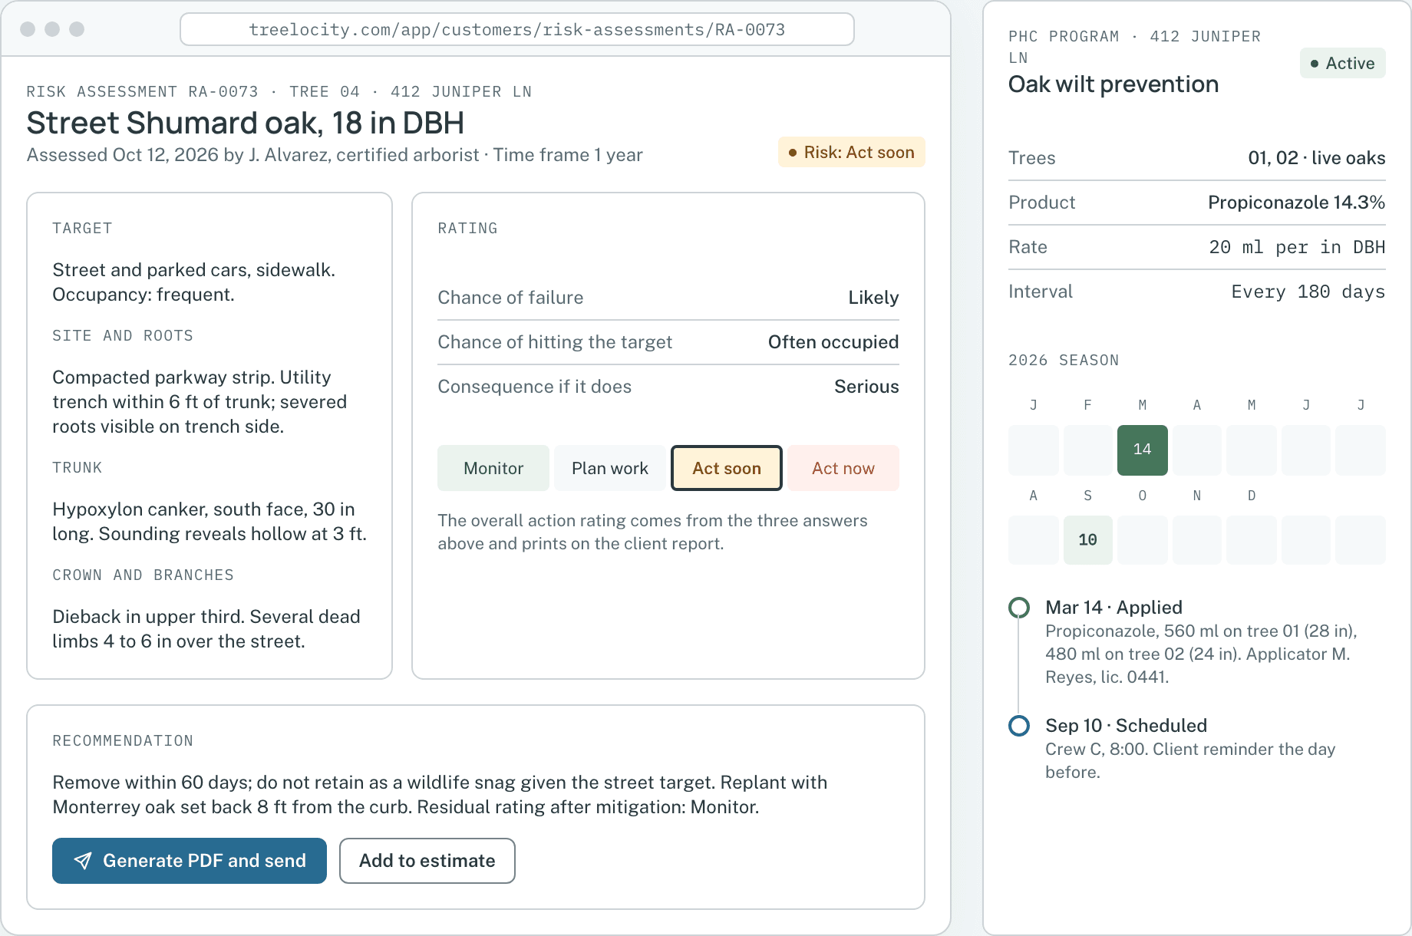
Task: Click the Sep 10 Scheduled timeline marker
Action: coord(1019,725)
